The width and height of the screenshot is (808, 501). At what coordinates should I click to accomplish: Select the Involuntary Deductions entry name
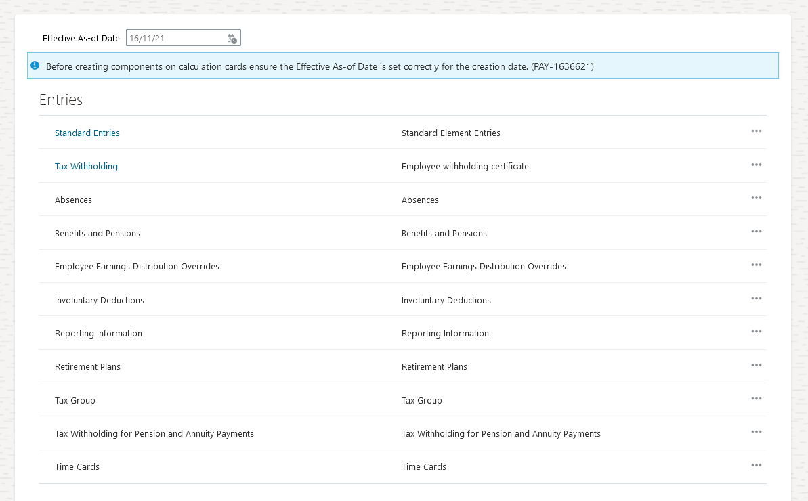100,301
